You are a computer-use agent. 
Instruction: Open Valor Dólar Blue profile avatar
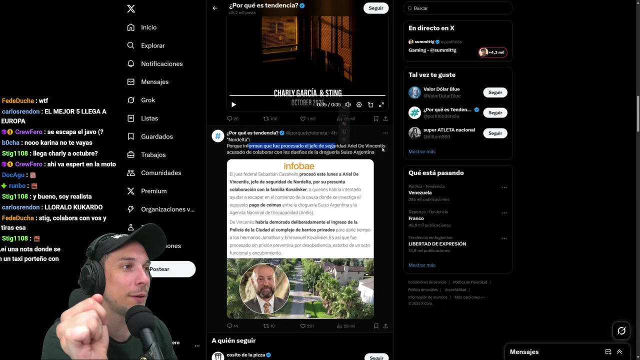[414, 92]
